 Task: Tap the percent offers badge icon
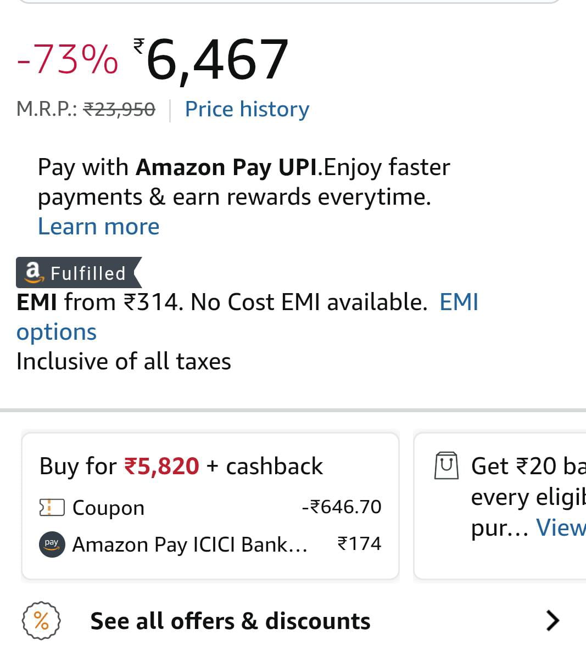pos(41,621)
